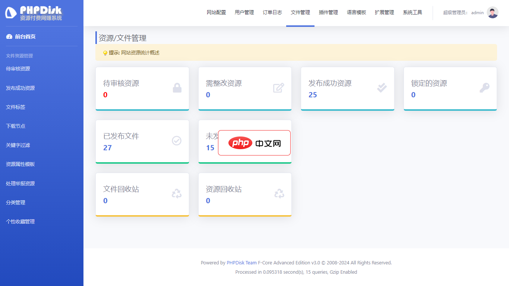
Task: Click the lightbulb icon in the tip banner
Action: [x=105, y=53]
